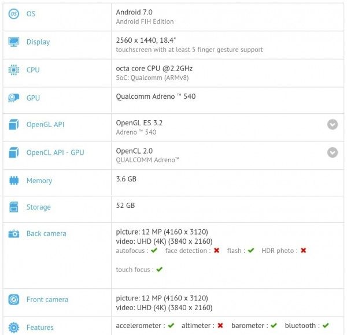
Task: Click the GPU graphics card icon
Action: coord(13,98)
